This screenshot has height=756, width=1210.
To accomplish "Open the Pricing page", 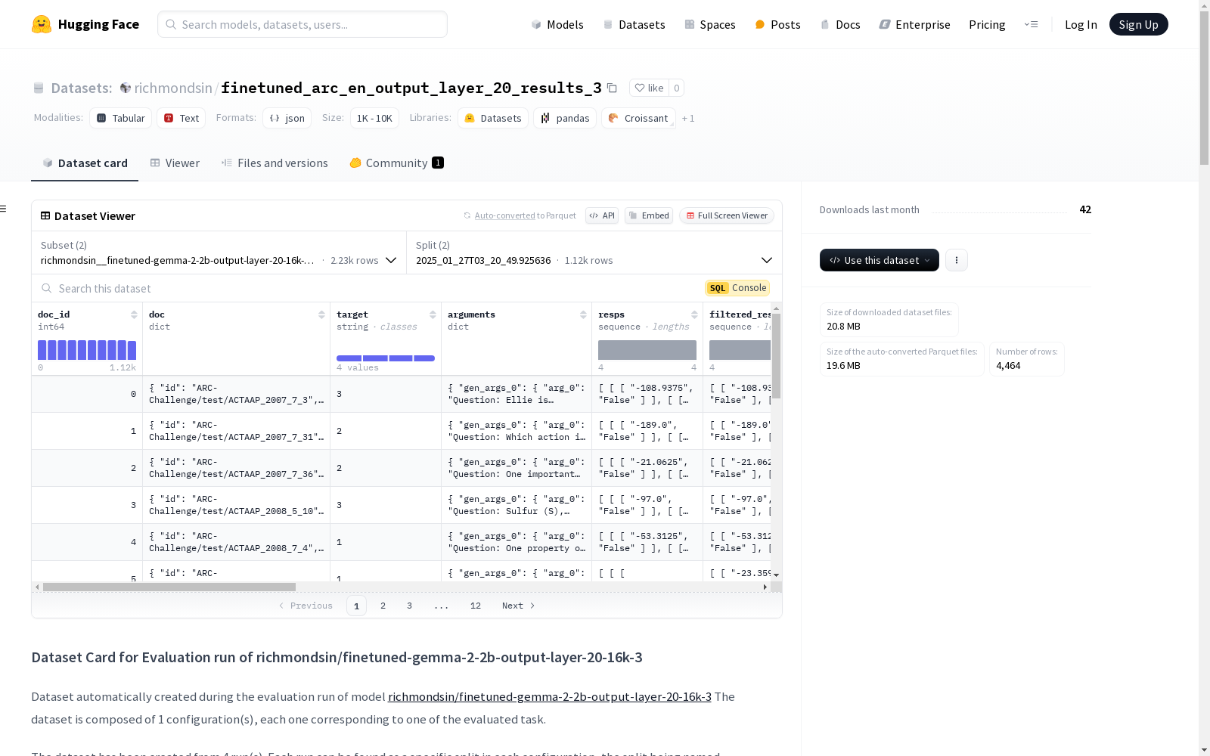I will (x=987, y=24).
